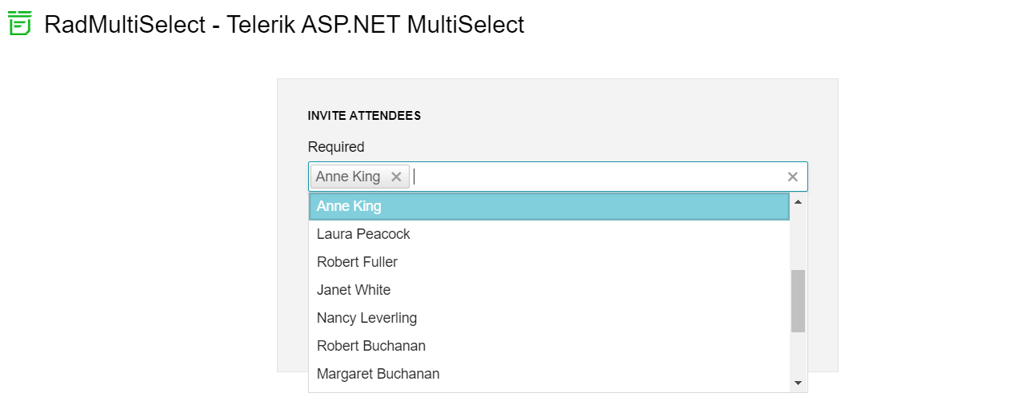
Task: Click the dropdown list scrollbar thumb
Action: [x=798, y=301]
